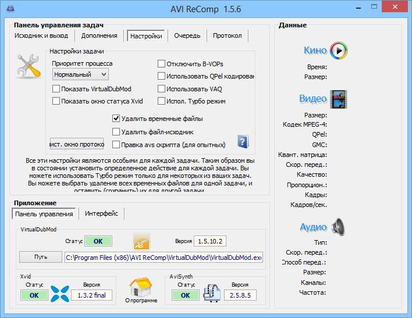Screen dimensions: 412x318
Task: Minimize the AVI ReComp window
Action: pyautogui.click(x=359, y=8)
